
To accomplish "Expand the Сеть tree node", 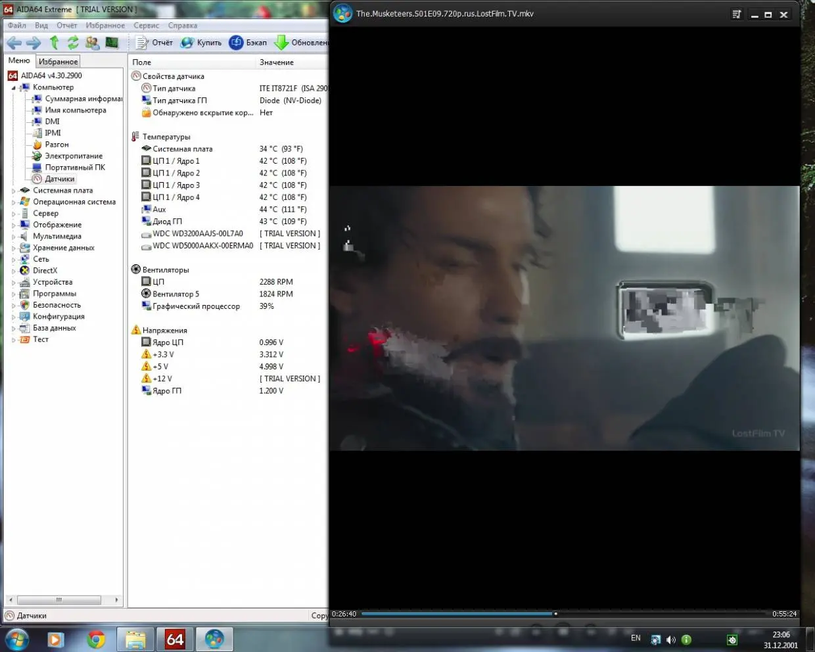I will pos(14,260).
